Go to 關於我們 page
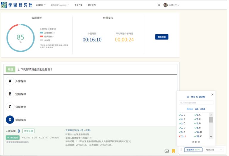Viewport: 229px width, 156px height. 92,5
